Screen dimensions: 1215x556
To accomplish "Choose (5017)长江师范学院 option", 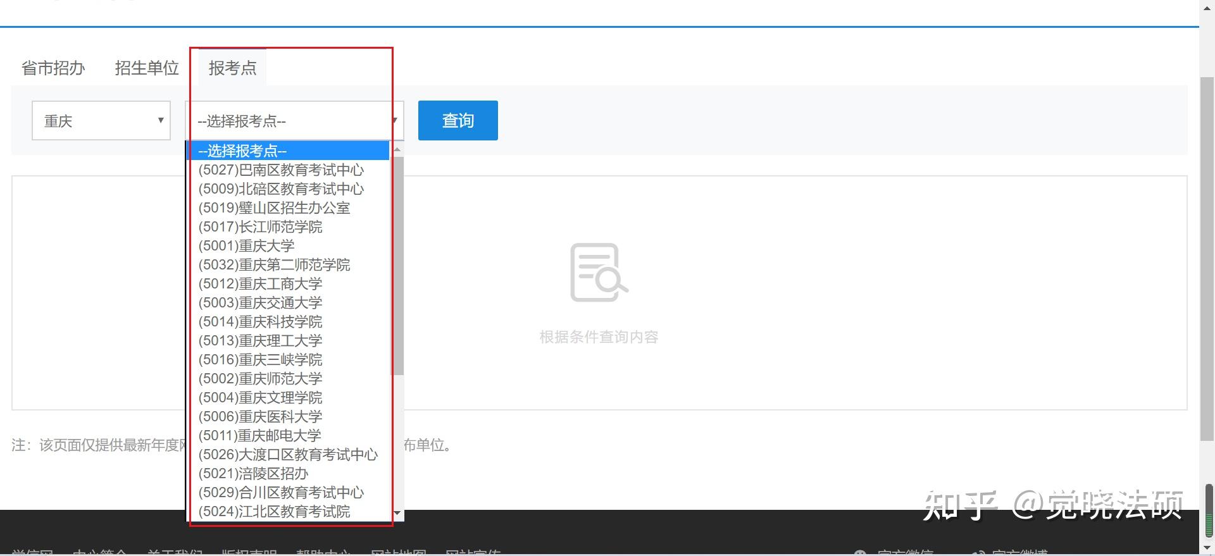I will 288,226.
